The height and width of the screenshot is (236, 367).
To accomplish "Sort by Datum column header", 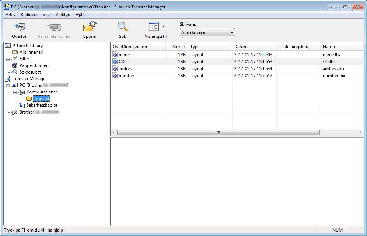I will click(x=254, y=46).
